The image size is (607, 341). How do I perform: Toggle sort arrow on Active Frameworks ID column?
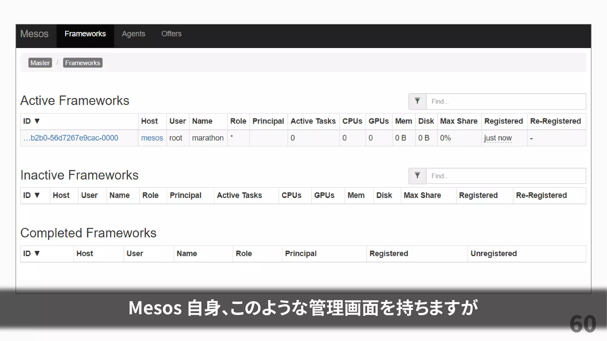[x=37, y=121]
